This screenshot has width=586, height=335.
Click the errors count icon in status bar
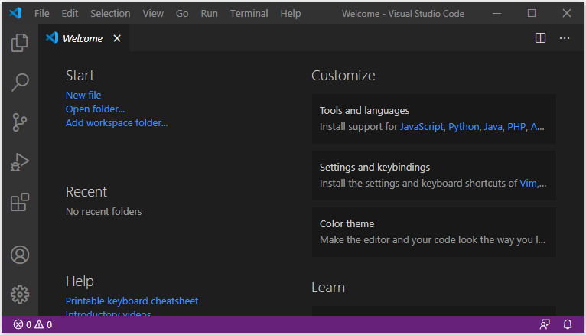pyautogui.click(x=22, y=324)
